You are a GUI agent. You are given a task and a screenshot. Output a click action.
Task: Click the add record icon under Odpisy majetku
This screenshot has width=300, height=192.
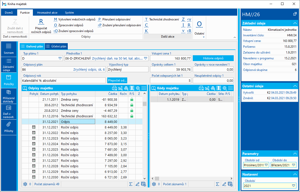tap(143, 184)
